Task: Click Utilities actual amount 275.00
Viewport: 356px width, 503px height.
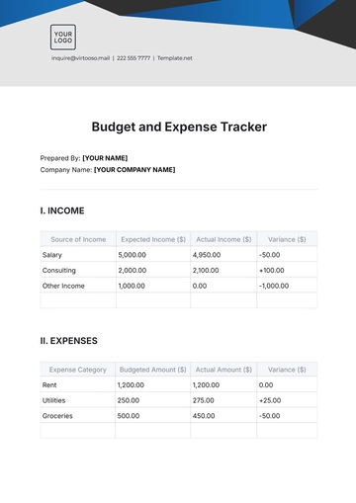Action: tap(204, 400)
